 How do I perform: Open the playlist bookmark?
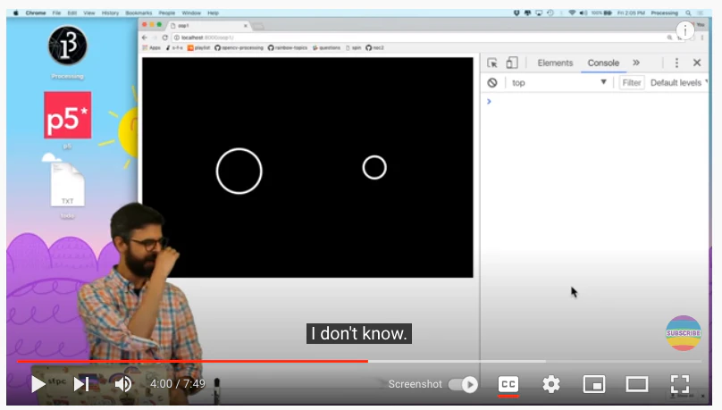(199, 48)
